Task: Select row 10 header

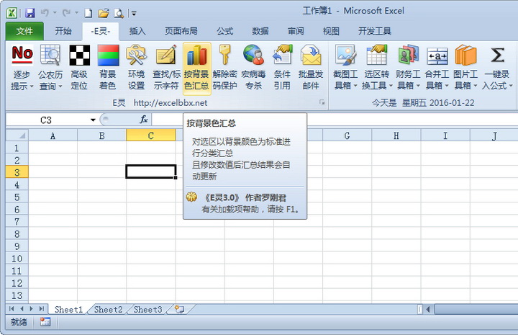Action: point(17,259)
